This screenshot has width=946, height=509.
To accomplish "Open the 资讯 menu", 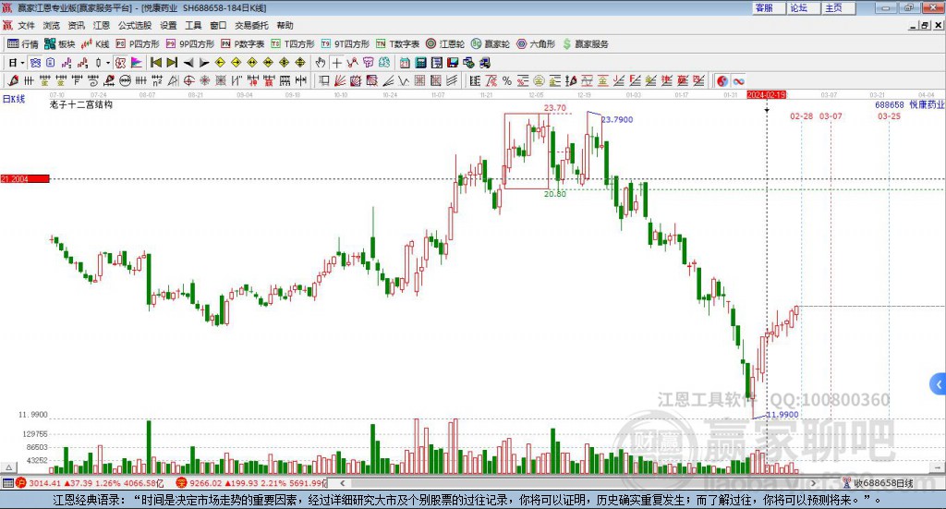I will (76, 25).
